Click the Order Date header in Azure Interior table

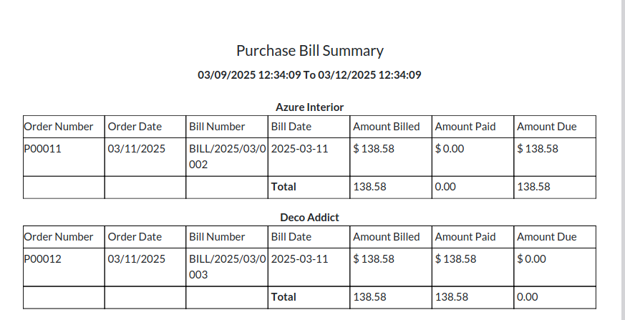[x=135, y=127]
